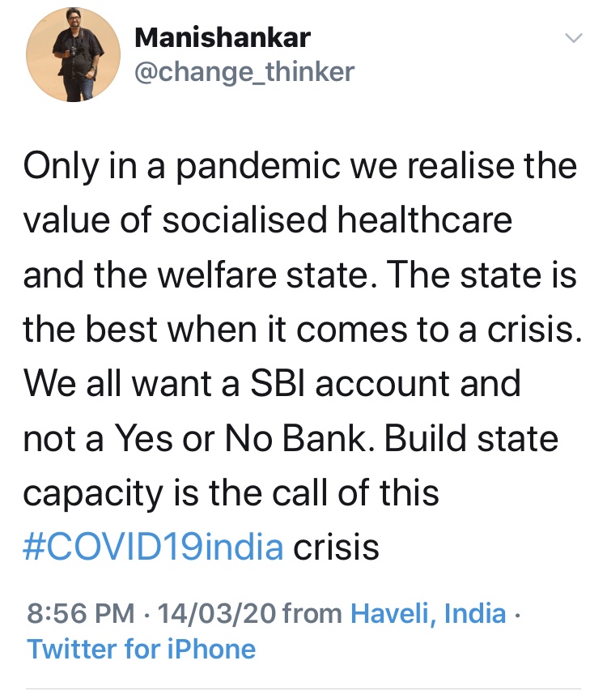
Task: Tap the line starting "Only in a pandemic"
Action: [299, 167]
